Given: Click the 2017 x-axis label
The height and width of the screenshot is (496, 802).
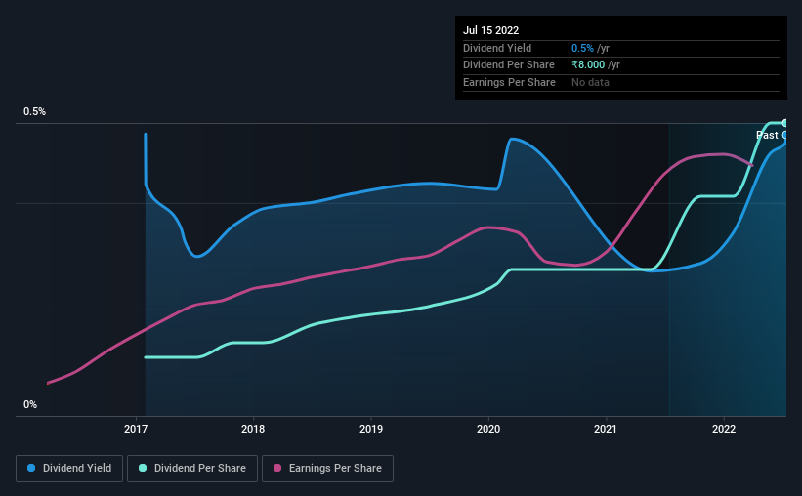Looking at the screenshot, I should coord(136,429).
